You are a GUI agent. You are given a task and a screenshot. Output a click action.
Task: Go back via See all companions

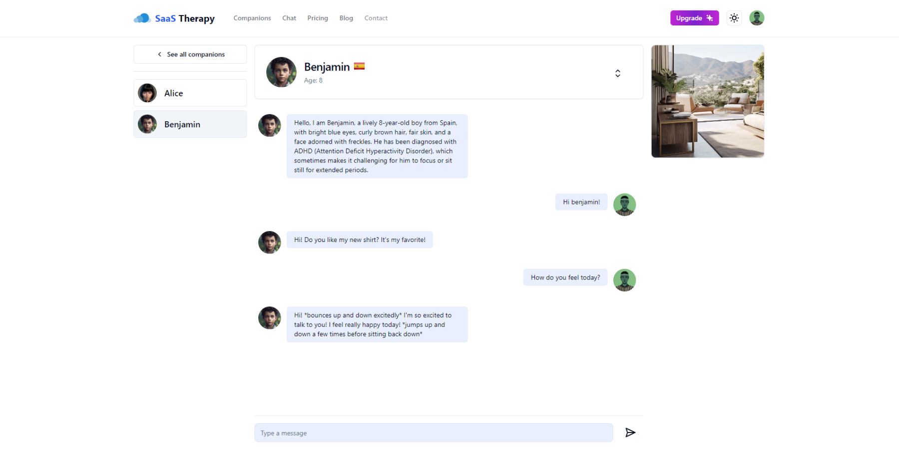pyautogui.click(x=190, y=54)
